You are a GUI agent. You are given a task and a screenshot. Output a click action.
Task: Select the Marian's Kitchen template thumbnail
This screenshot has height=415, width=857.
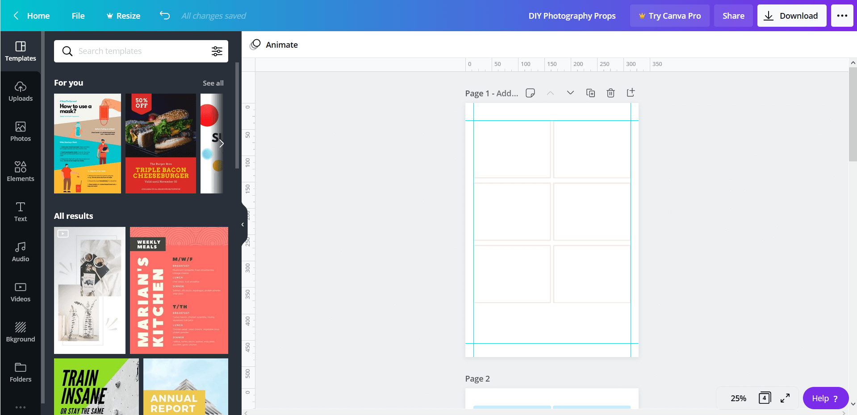(179, 290)
